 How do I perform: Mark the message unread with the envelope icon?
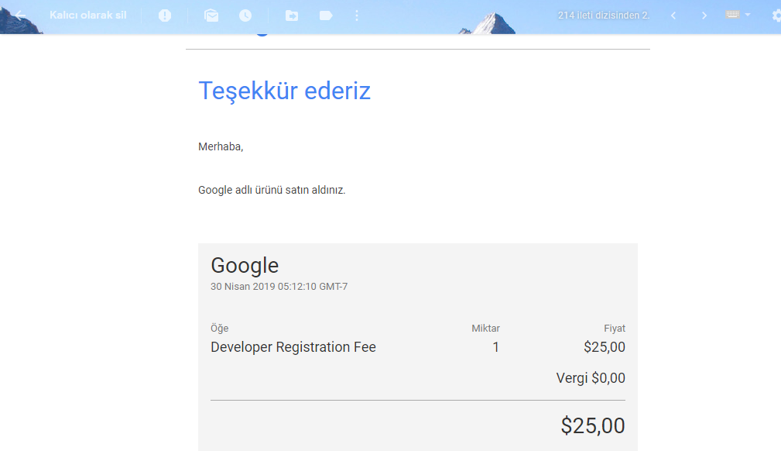point(211,15)
